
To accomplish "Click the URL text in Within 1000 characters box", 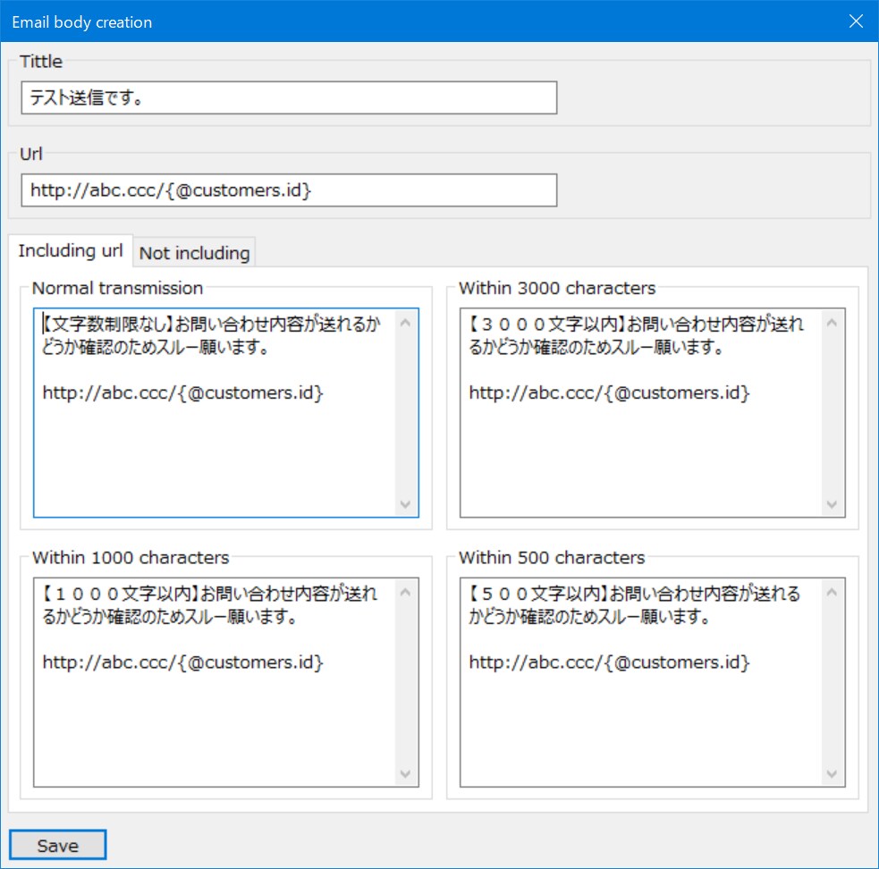I will (x=182, y=662).
